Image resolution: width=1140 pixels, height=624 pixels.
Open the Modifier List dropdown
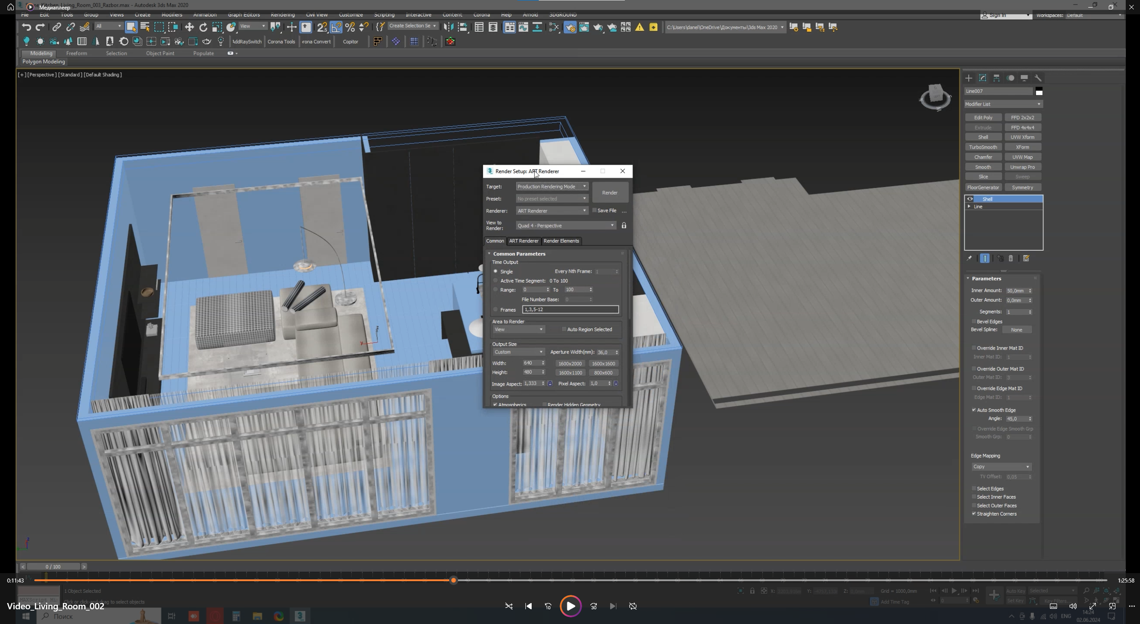pyautogui.click(x=1002, y=104)
